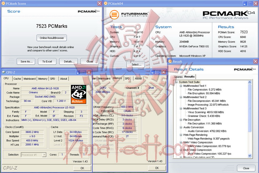Select Virus Scanning: 4619.168 MB/s row

[x=206, y=112]
